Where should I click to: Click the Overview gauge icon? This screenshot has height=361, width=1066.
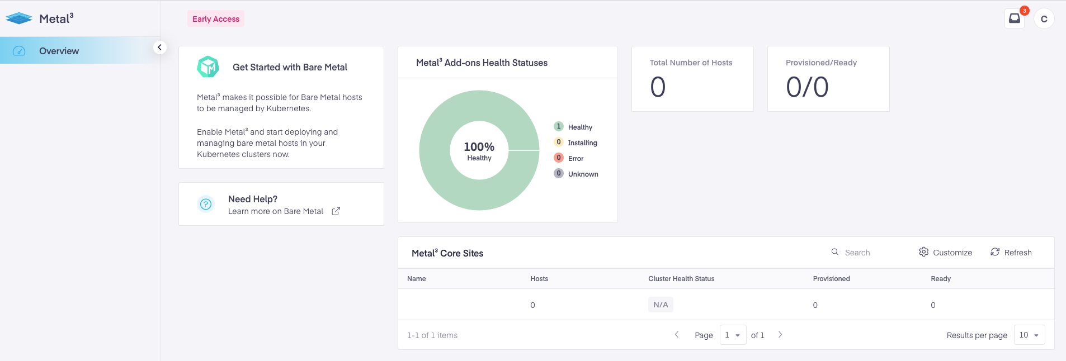pos(19,51)
